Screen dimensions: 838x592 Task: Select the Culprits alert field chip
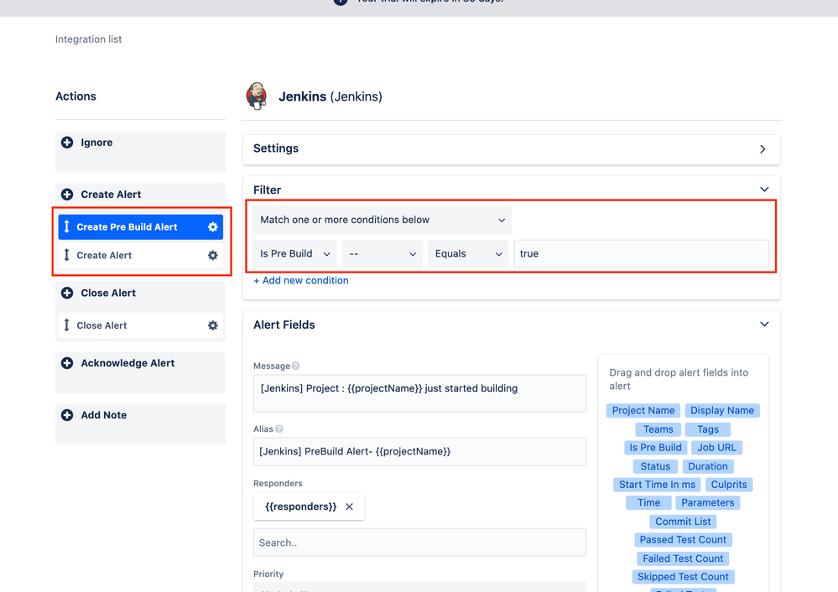729,485
